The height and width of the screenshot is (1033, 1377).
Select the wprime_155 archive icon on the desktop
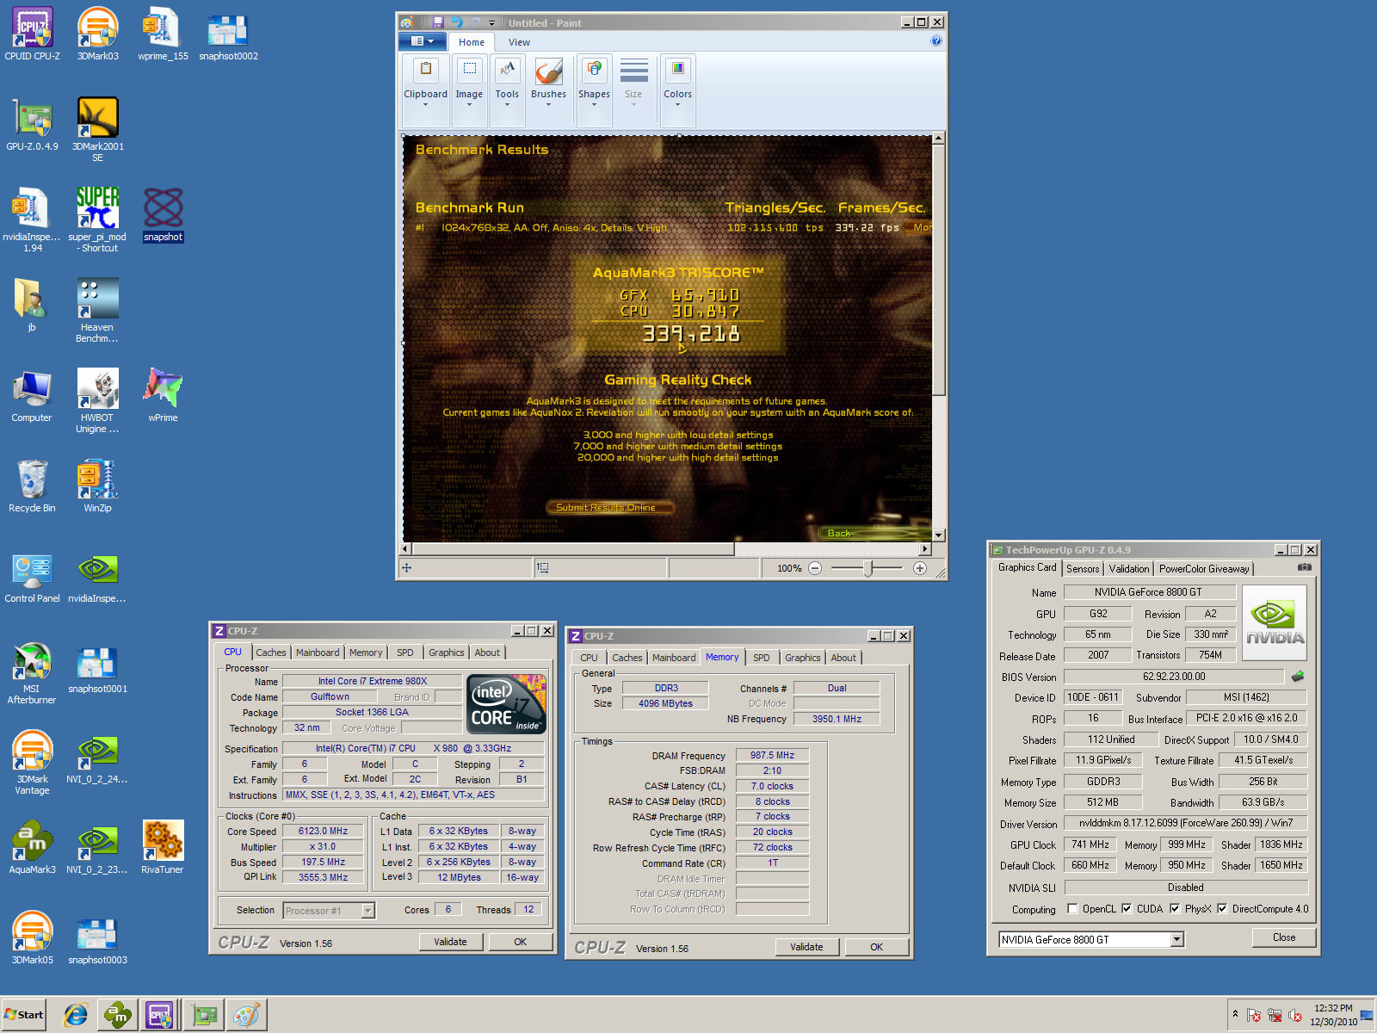coord(163,34)
